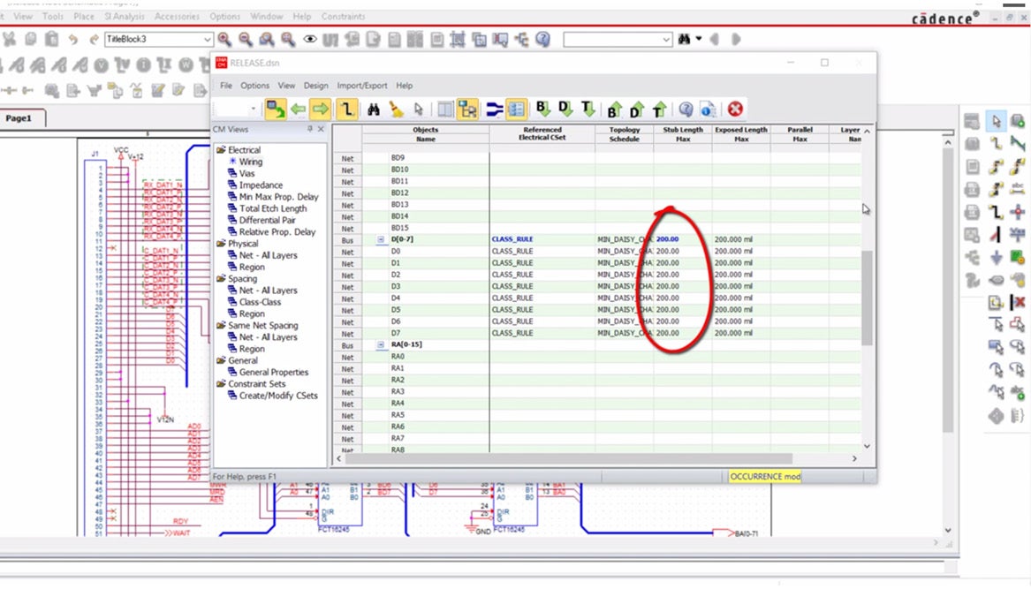Select the Wiring worksheet
Image resolution: width=1031 pixels, height=589 pixels.
(251, 162)
